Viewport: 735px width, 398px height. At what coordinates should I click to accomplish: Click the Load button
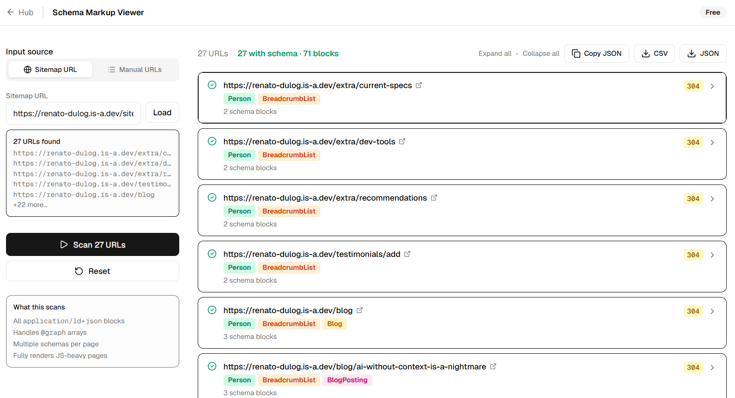click(162, 113)
